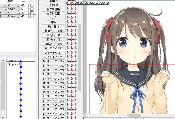
Task: Select the [2]サイドアップ右 parameter
Action: [x=54, y=101]
